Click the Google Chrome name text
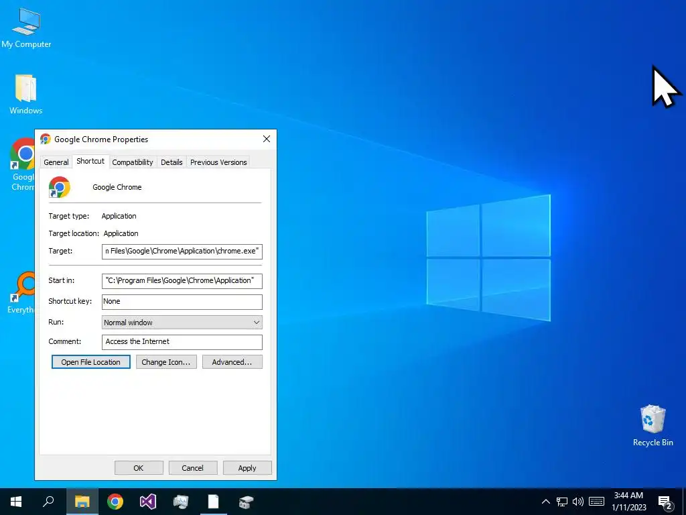This screenshot has height=515, width=686. 117,187
